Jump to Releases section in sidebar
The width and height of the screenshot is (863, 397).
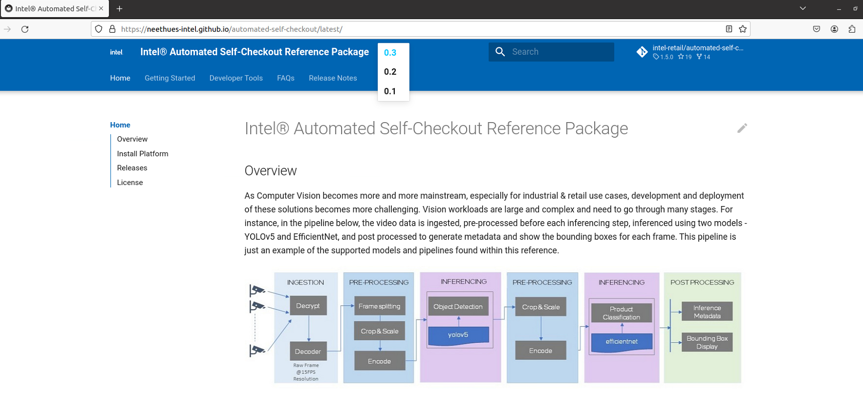132,168
